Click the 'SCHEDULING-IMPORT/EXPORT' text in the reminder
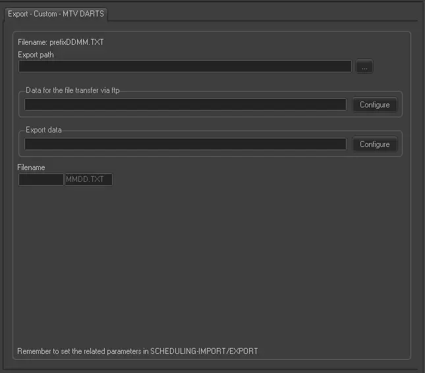The height and width of the screenshot is (373, 425). tap(204, 351)
